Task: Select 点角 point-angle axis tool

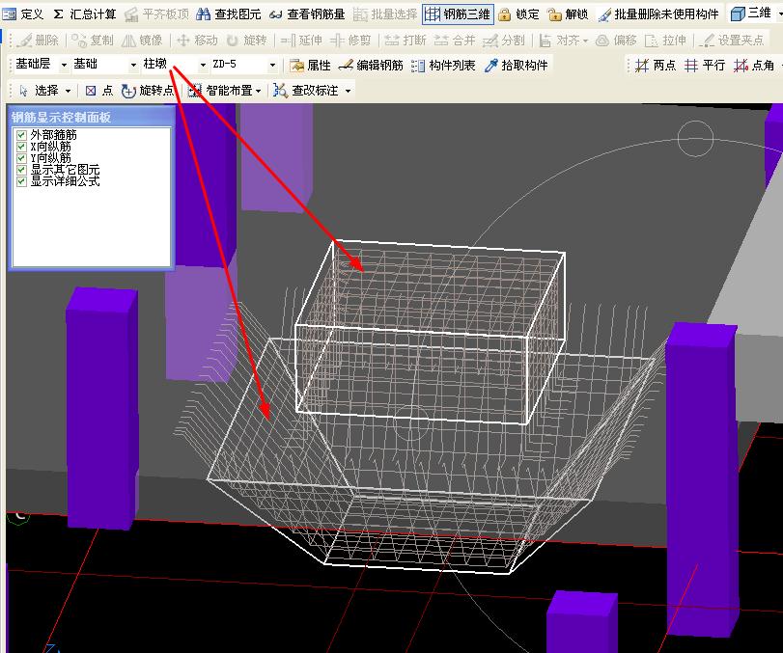Action: (753, 66)
